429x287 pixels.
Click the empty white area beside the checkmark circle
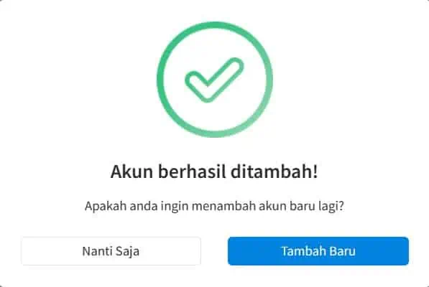(x=342, y=79)
